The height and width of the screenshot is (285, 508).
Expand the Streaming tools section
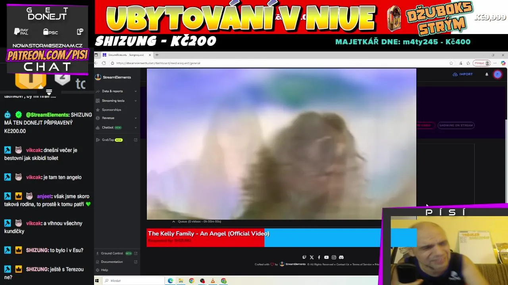[x=116, y=101]
